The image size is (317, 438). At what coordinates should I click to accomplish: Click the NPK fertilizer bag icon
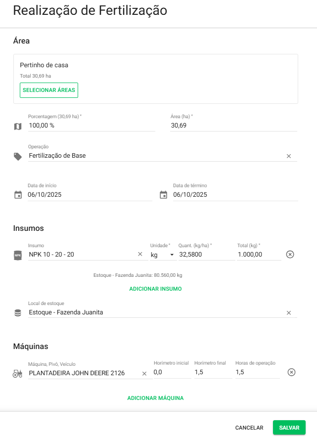(x=18, y=255)
